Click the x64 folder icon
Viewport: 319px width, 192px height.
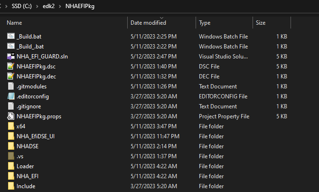click(x=11, y=126)
